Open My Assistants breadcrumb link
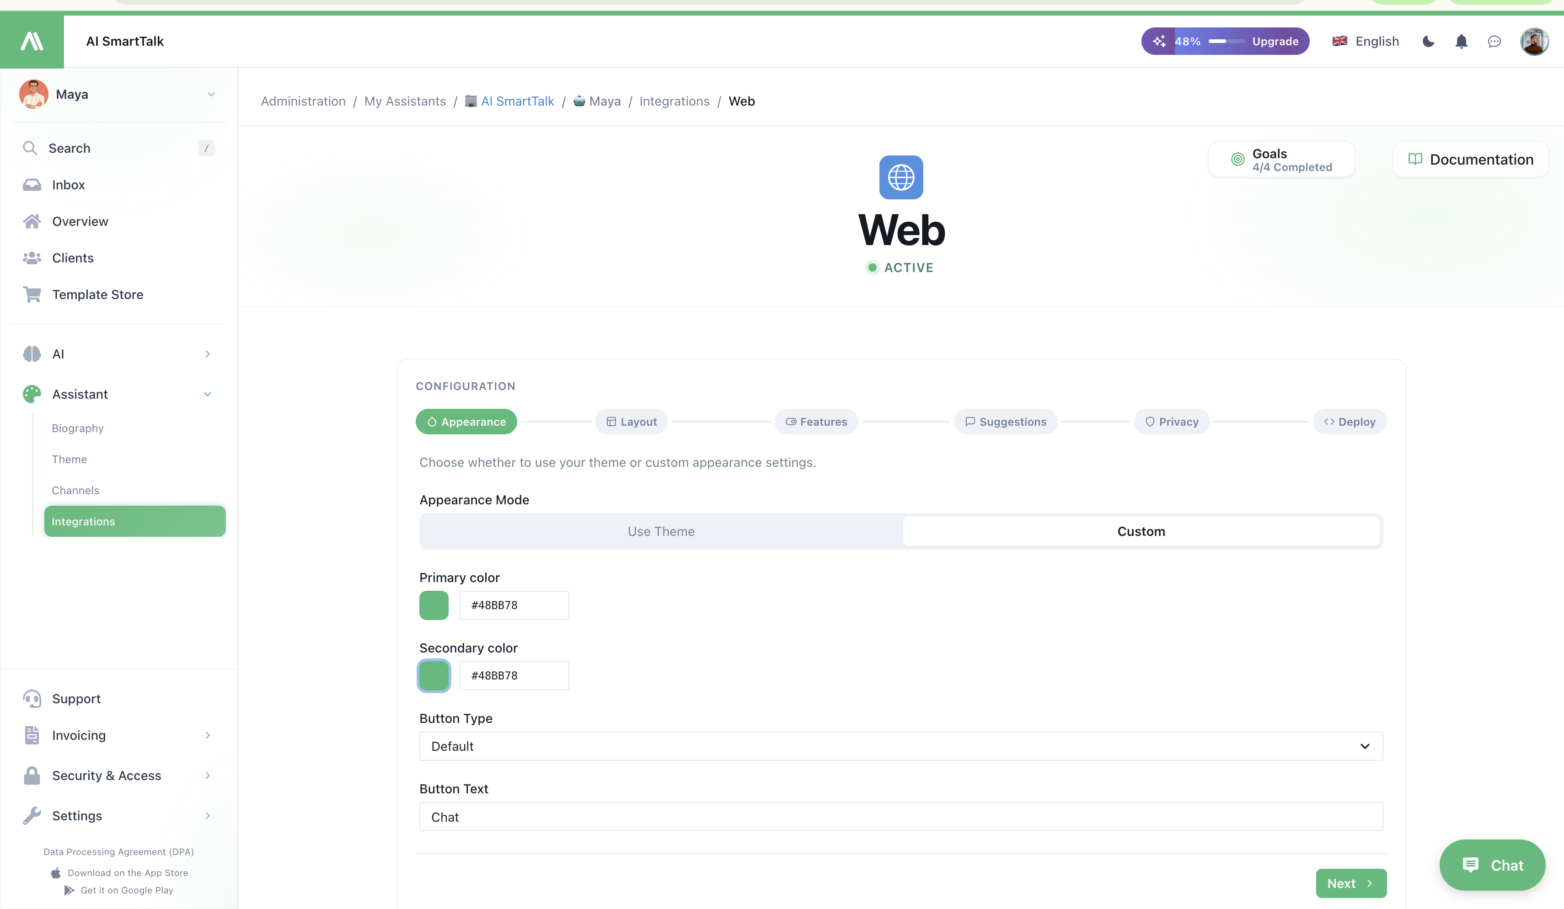1564x909 pixels. click(405, 101)
